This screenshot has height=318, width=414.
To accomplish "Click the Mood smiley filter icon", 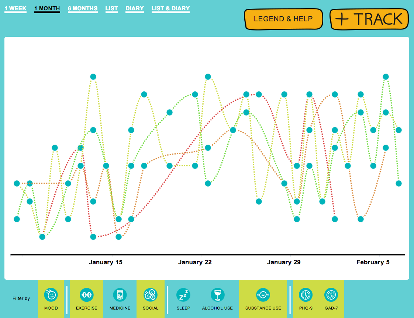I will (x=51, y=295).
